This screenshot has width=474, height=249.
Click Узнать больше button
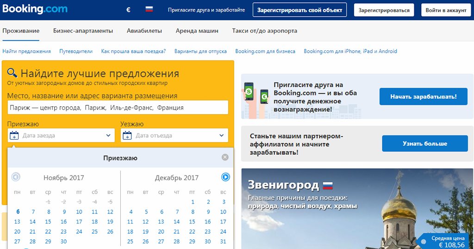coord(425,143)
